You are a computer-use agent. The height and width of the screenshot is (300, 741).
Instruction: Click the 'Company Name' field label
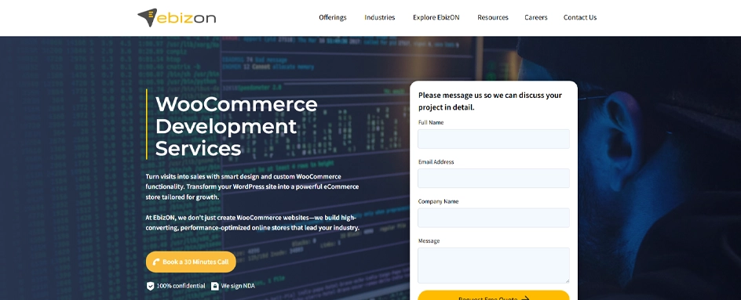click(439, 201)
